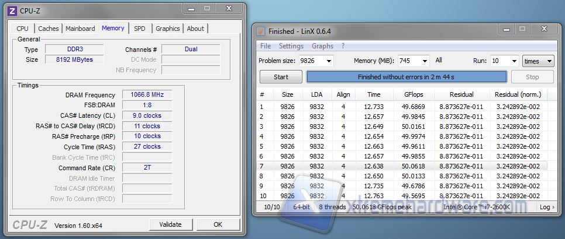This screenshot has height=239, width=565.
Task: Open the SPD tab
Action: pos(140,29)
